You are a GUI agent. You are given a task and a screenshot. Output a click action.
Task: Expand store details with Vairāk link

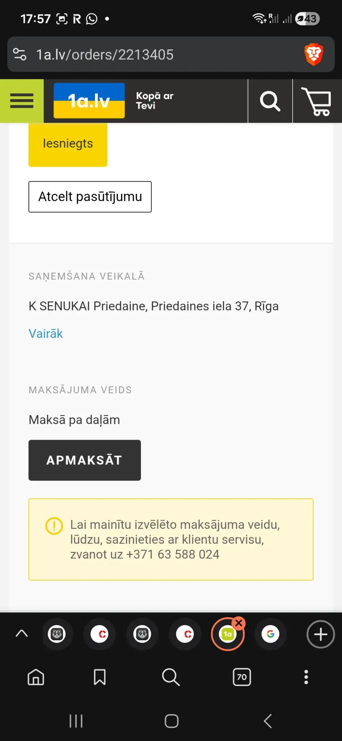point(46,334)
